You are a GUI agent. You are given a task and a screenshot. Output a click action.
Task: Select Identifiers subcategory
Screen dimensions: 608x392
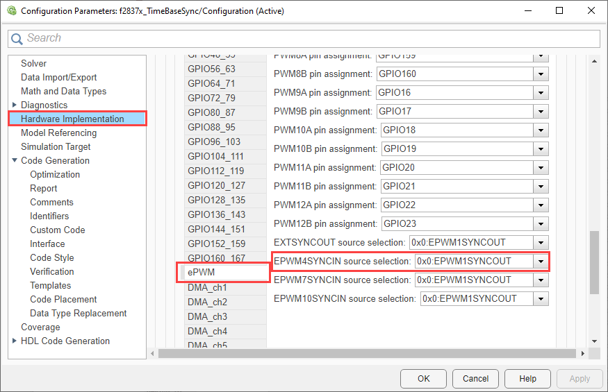click(x=49, y=216)
